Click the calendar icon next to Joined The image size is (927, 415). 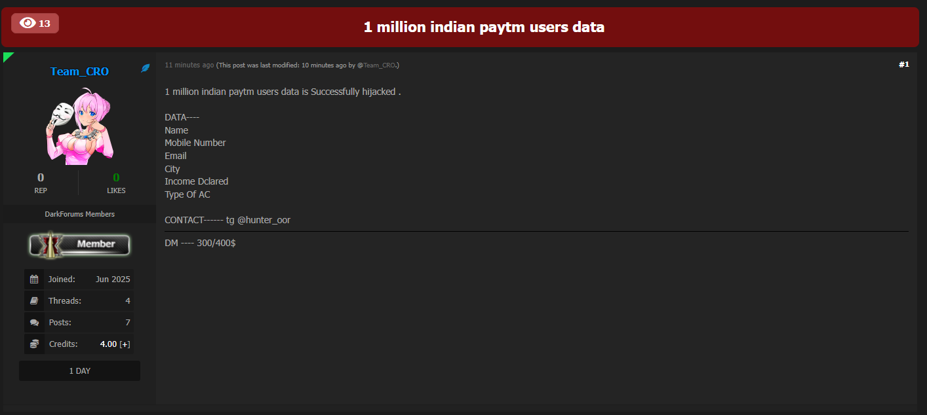click(34, 280)
